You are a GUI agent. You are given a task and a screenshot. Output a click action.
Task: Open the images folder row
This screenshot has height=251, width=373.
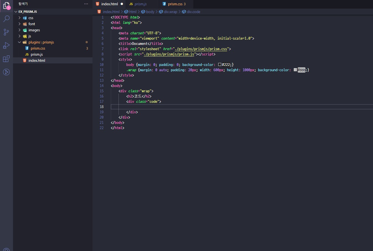pos(53,30)
